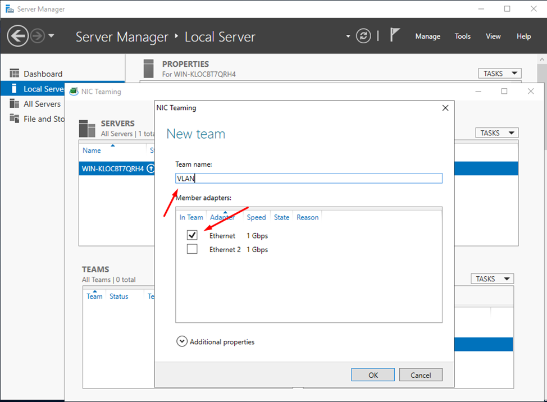The height and width of the screenshot is (402, 547).
Task: Open the Manage menu
Action: tap(427, 36)
